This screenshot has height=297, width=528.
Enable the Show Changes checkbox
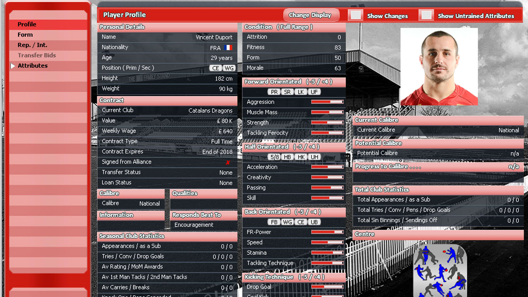[x=355, y=15]
